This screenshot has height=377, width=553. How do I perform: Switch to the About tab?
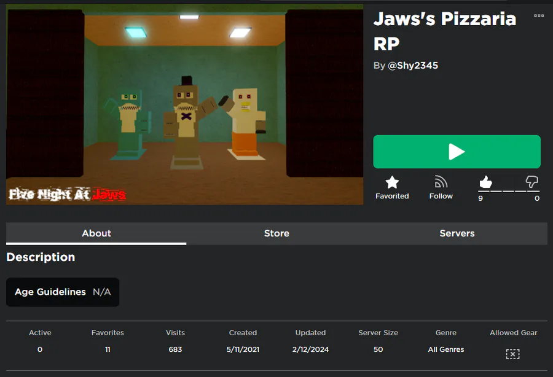[96, 233]
